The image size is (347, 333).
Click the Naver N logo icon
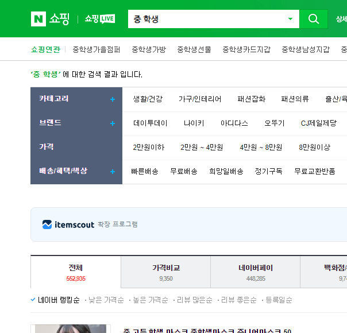coord(38,19)
